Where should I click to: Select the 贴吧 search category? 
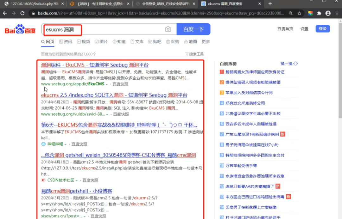[x=155, y=42]
